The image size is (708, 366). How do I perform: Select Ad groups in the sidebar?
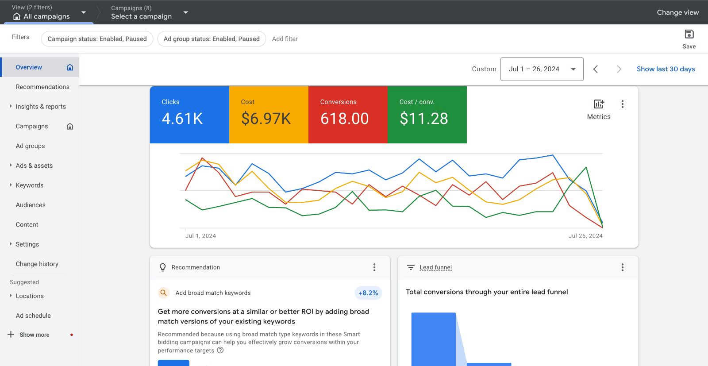click(30, 146)
